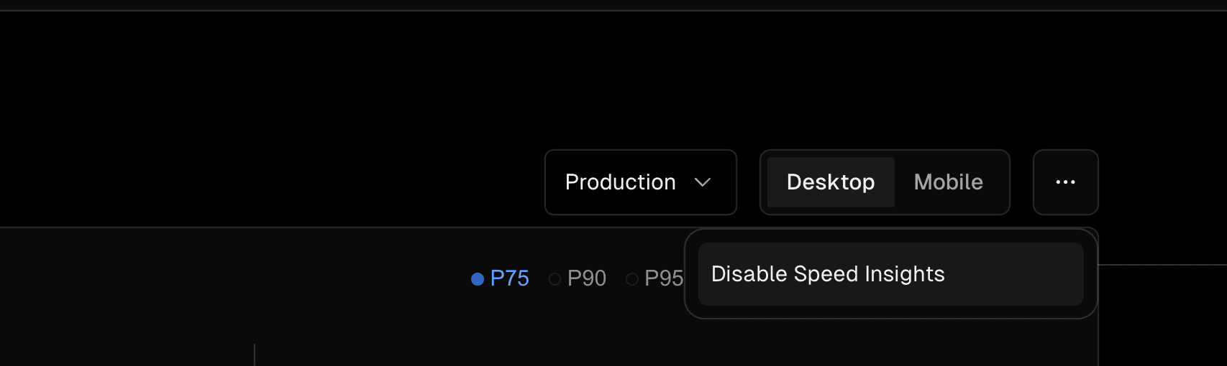Show Mobile device metrics
The image size is (1227, 366).
[948, 182]
